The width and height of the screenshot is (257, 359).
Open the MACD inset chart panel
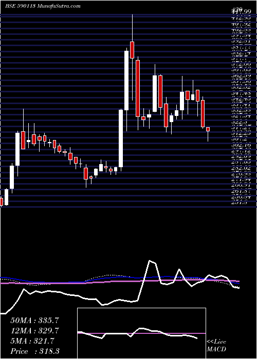click(x=141, y=333)
